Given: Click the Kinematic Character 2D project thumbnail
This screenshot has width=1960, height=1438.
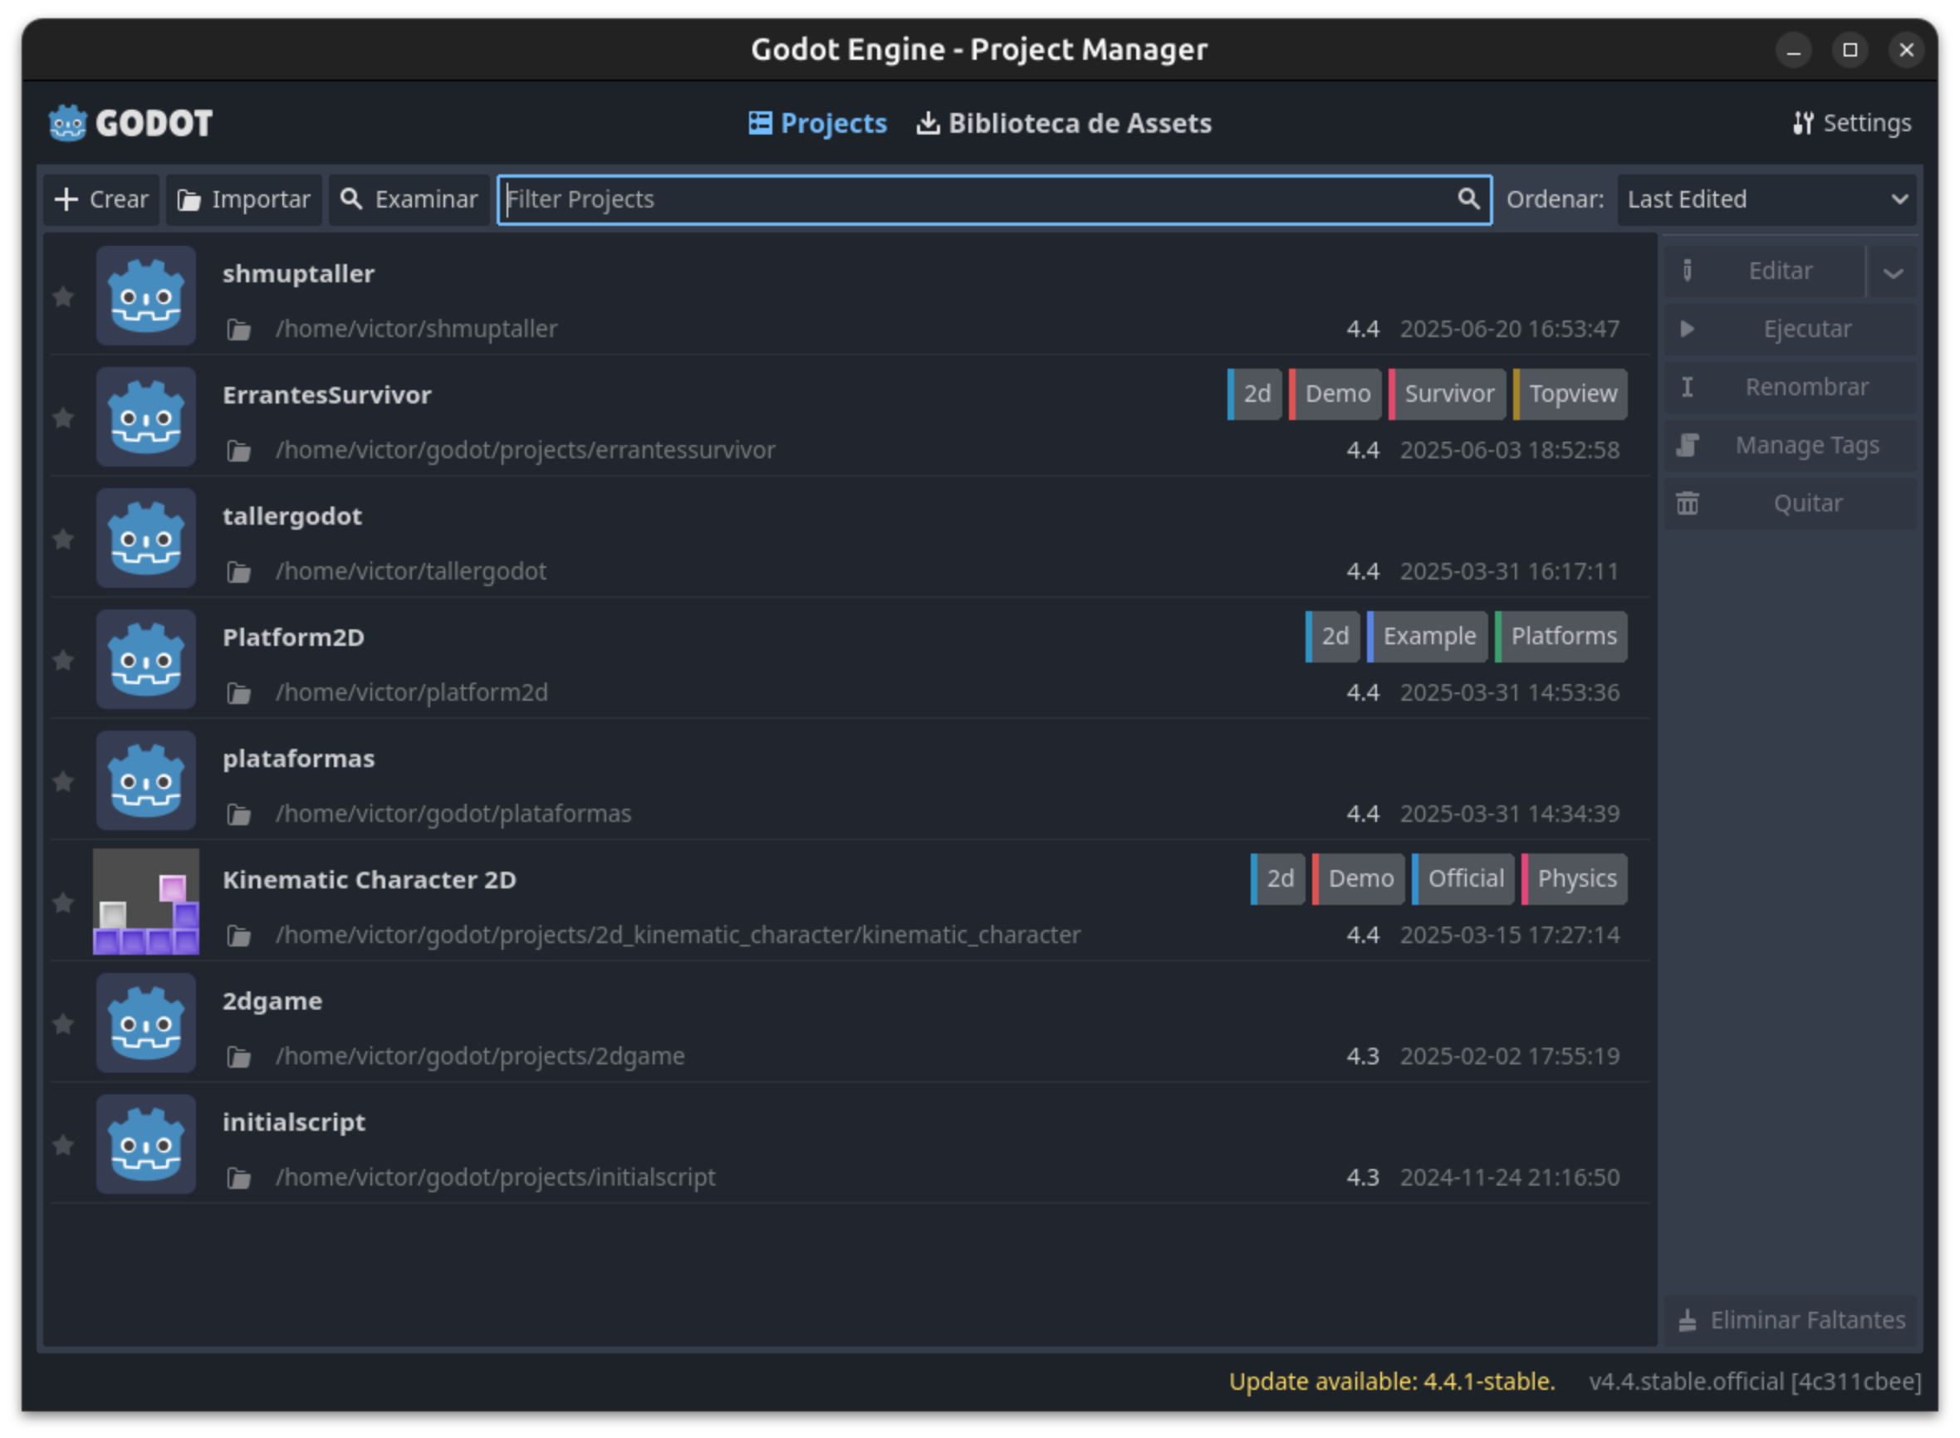Looking at the screenshot, I should pos(146,902).
